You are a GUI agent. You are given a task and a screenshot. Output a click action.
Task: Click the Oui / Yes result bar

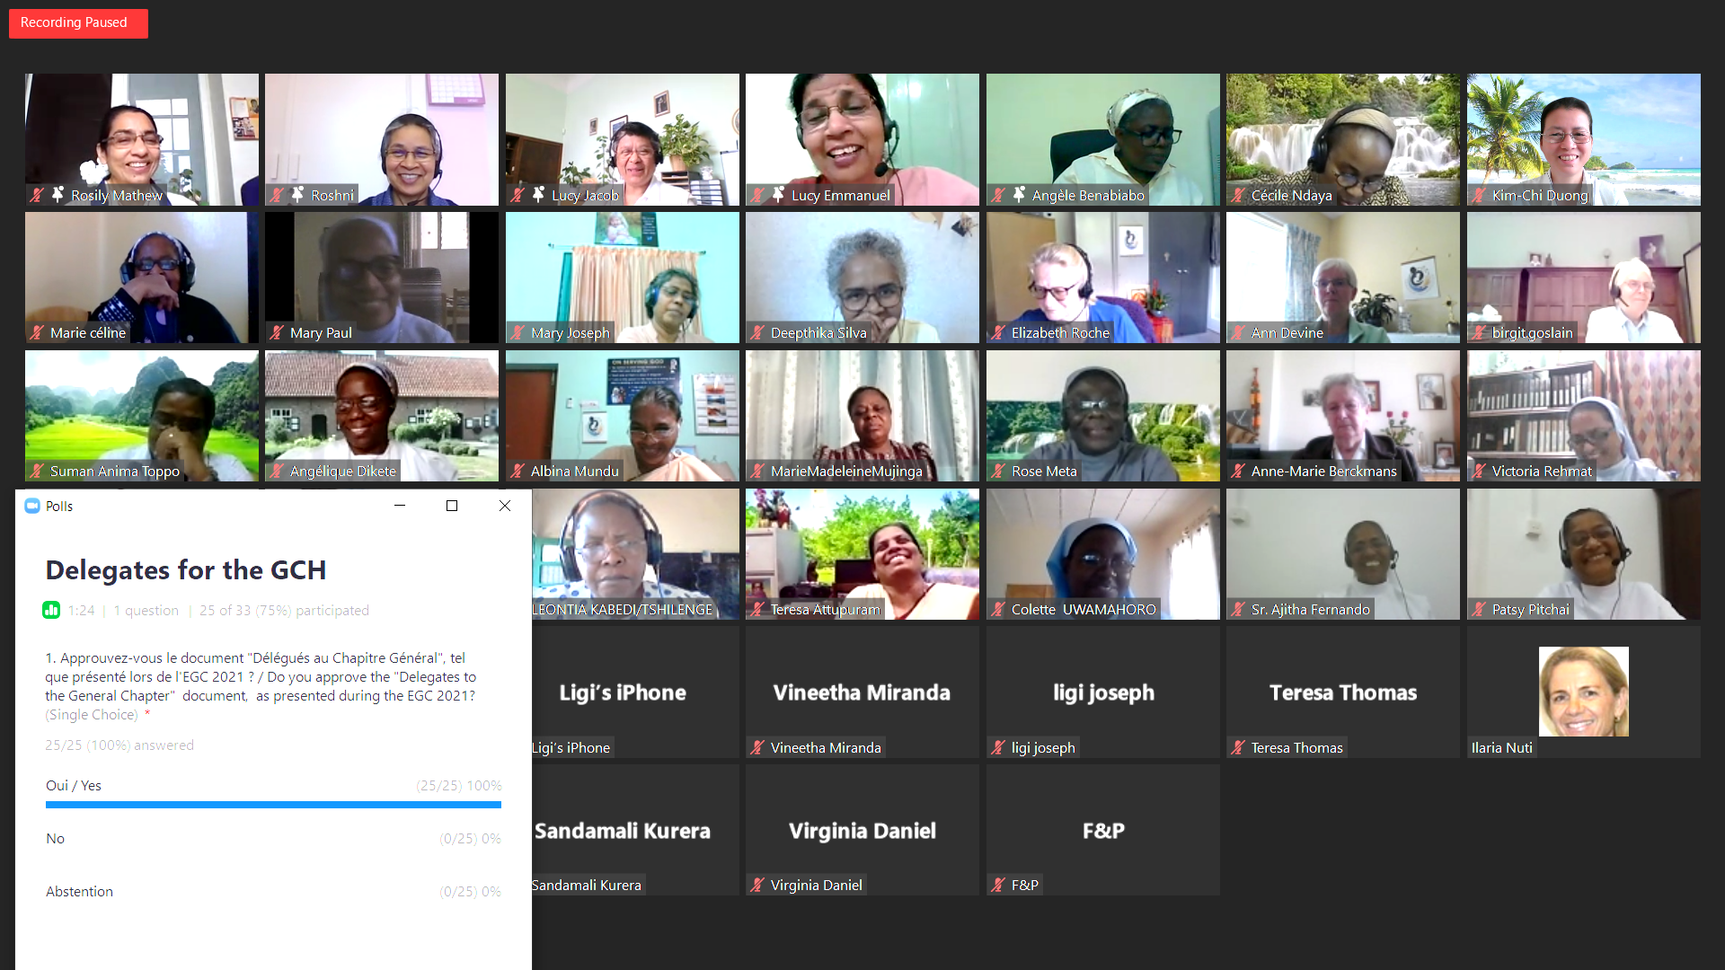(x=273, y=805)
